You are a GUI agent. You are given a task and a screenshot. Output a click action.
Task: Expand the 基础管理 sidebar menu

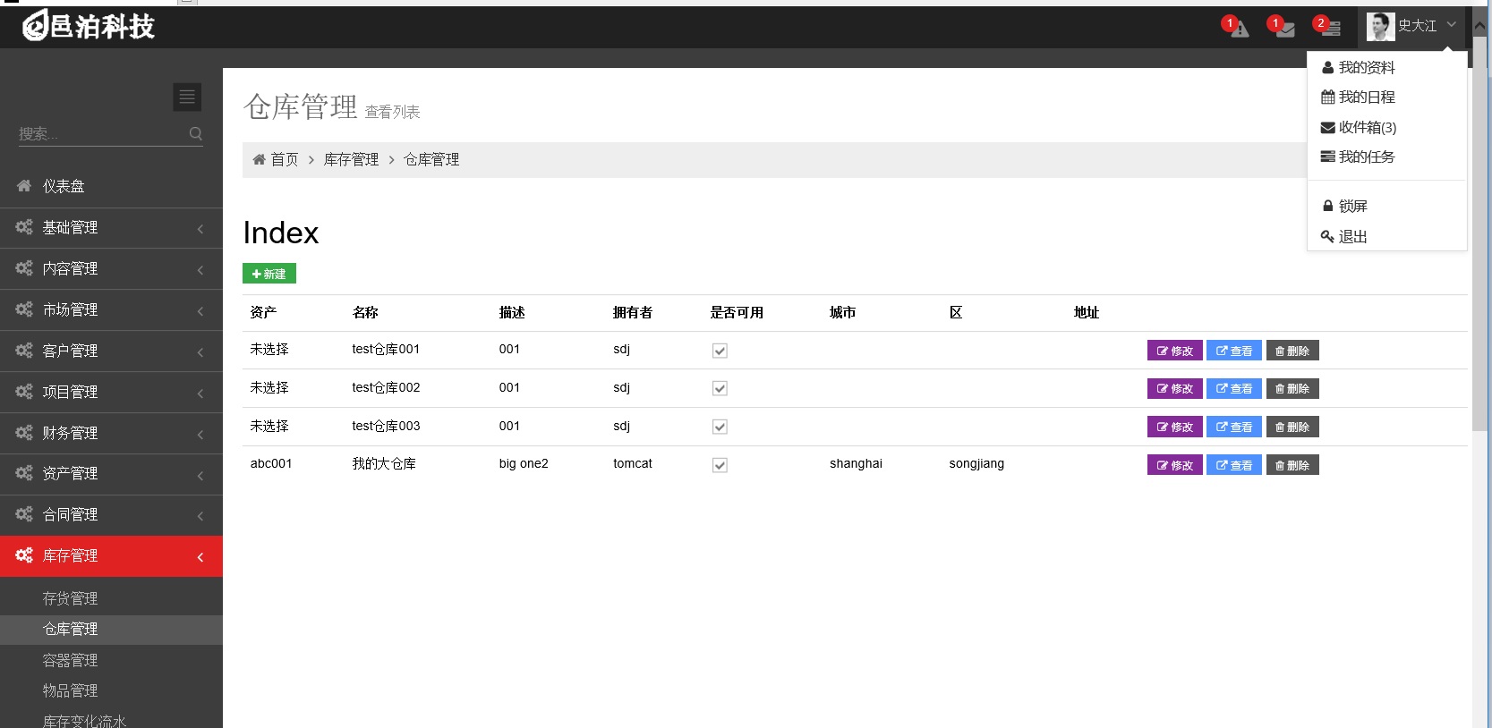click(111, 228)
